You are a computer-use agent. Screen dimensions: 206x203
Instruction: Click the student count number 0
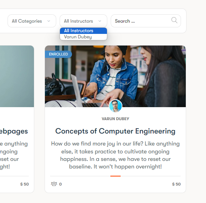60,184
